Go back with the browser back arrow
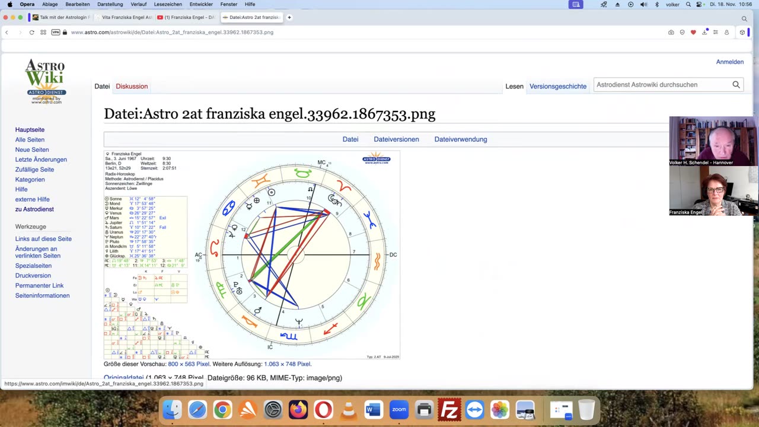The image size is (759, 427). click(x=7, y=32)
